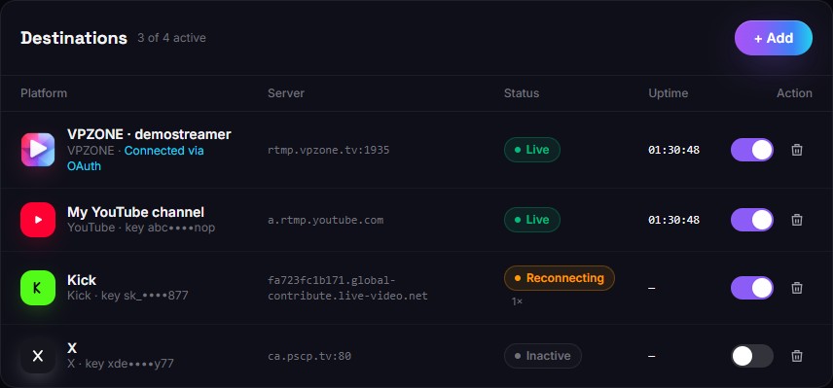The image size is (833, 388).
Task: Click the YouTube key abc••••nop text
Action: click(141, 228)
